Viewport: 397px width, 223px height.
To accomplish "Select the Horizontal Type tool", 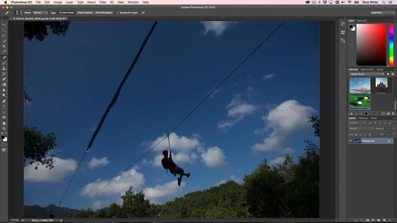I will 4,107.
